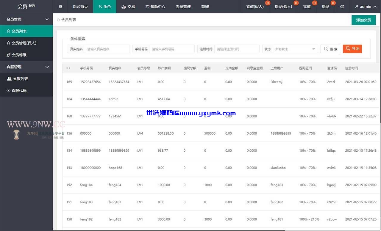Click the refresh icon in top bar

pos(342,7)
